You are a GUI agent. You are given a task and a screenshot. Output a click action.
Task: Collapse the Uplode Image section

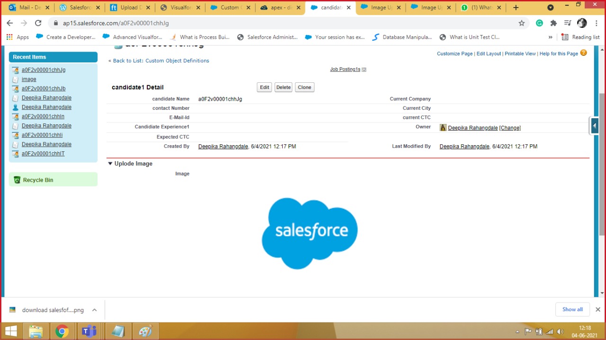point(110,164)
